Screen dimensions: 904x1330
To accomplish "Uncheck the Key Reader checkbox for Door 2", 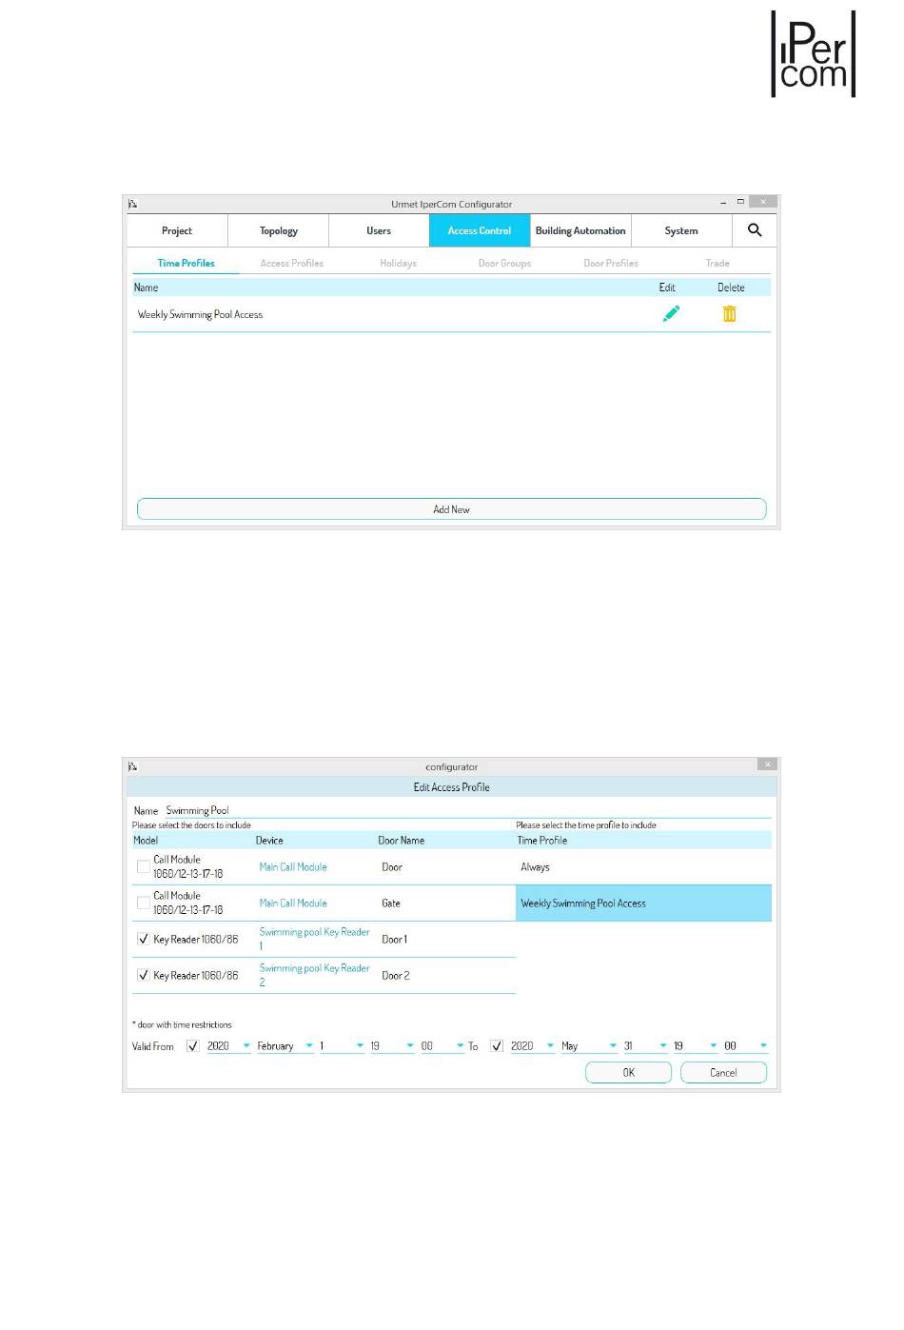I will pos(144,975).
